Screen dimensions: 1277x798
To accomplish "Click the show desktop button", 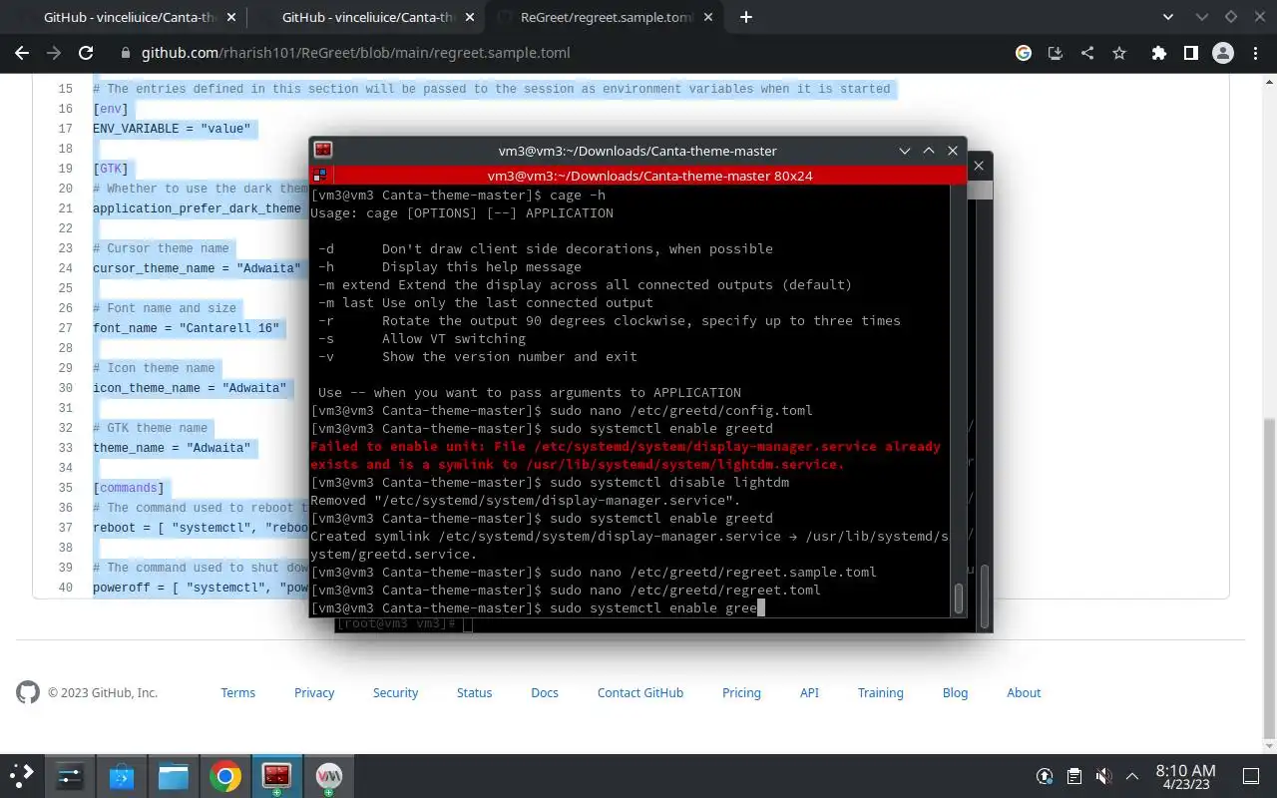I will [1251, 776].
